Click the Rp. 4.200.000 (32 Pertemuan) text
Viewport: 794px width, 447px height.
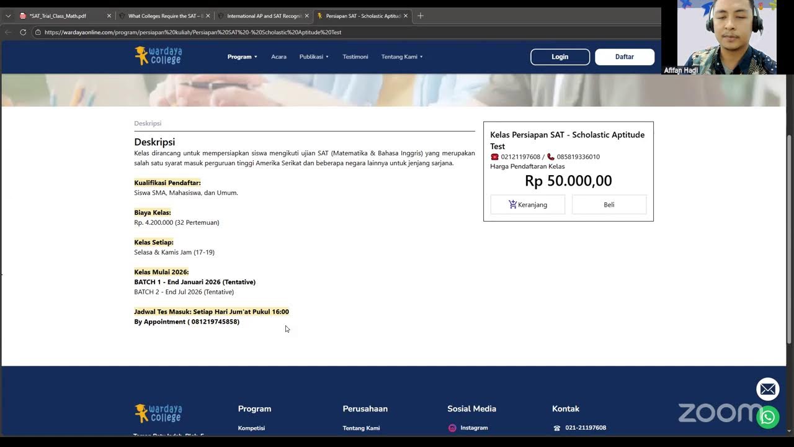click(177, 222)
